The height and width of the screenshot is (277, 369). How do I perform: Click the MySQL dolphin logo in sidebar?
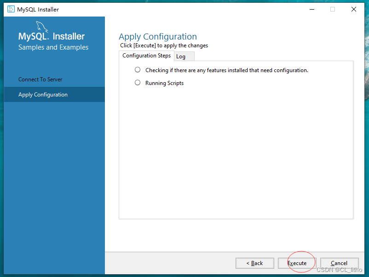point(42,27)
